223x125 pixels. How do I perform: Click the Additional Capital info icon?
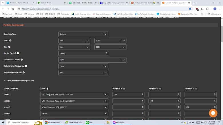(x=22, y=60)
